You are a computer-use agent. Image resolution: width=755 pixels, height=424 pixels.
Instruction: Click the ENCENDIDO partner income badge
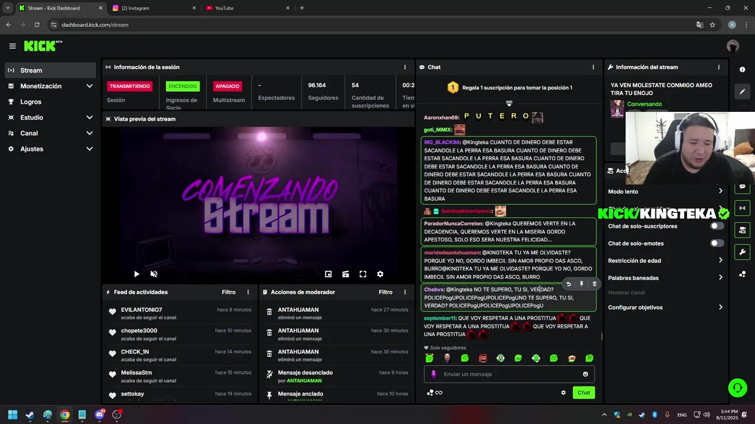point(183,86)
